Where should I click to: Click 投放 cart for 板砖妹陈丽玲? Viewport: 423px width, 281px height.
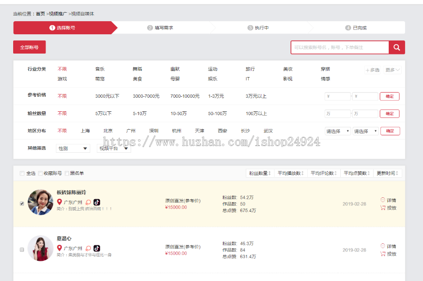[388, 208]
